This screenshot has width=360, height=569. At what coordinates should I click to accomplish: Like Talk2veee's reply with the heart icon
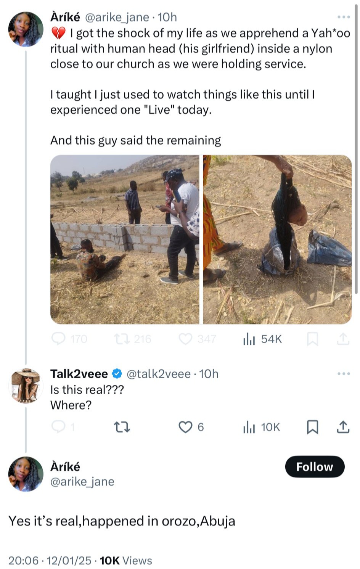(186, 427)
